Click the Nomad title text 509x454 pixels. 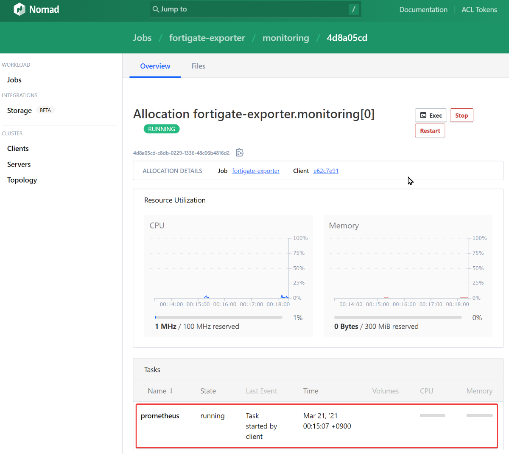coord(44,9)
